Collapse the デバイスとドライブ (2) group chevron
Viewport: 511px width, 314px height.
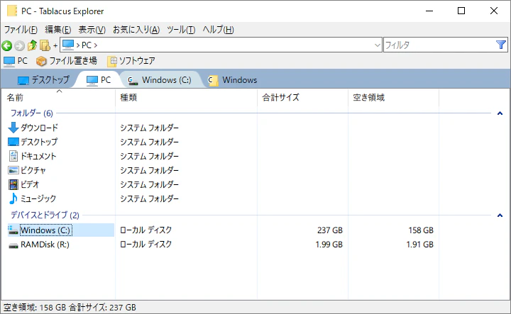[x=500, y=215]
